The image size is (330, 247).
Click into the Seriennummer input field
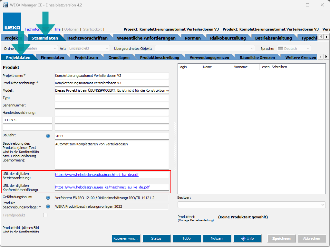pyautogui.click(x=112, y=105)
